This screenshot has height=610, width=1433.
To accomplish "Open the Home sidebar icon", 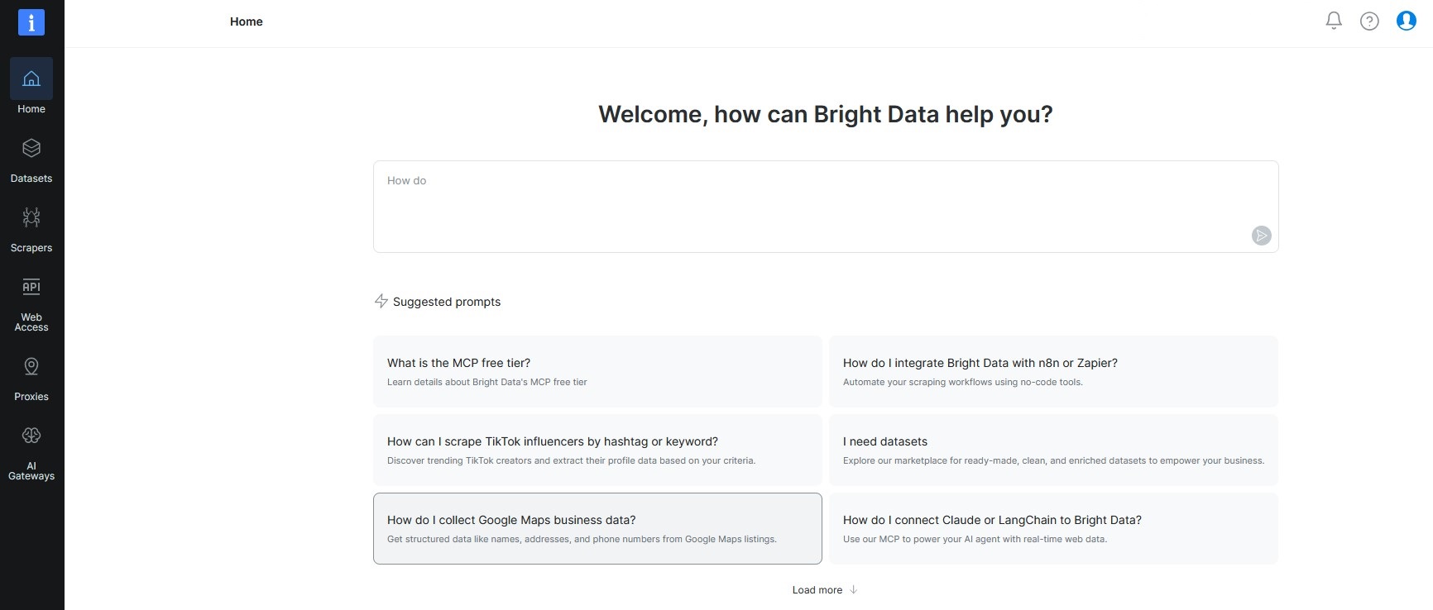I will coord(31,79).
